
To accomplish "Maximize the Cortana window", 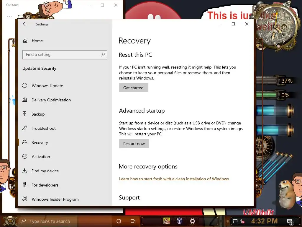I will [x=102, y=5].
